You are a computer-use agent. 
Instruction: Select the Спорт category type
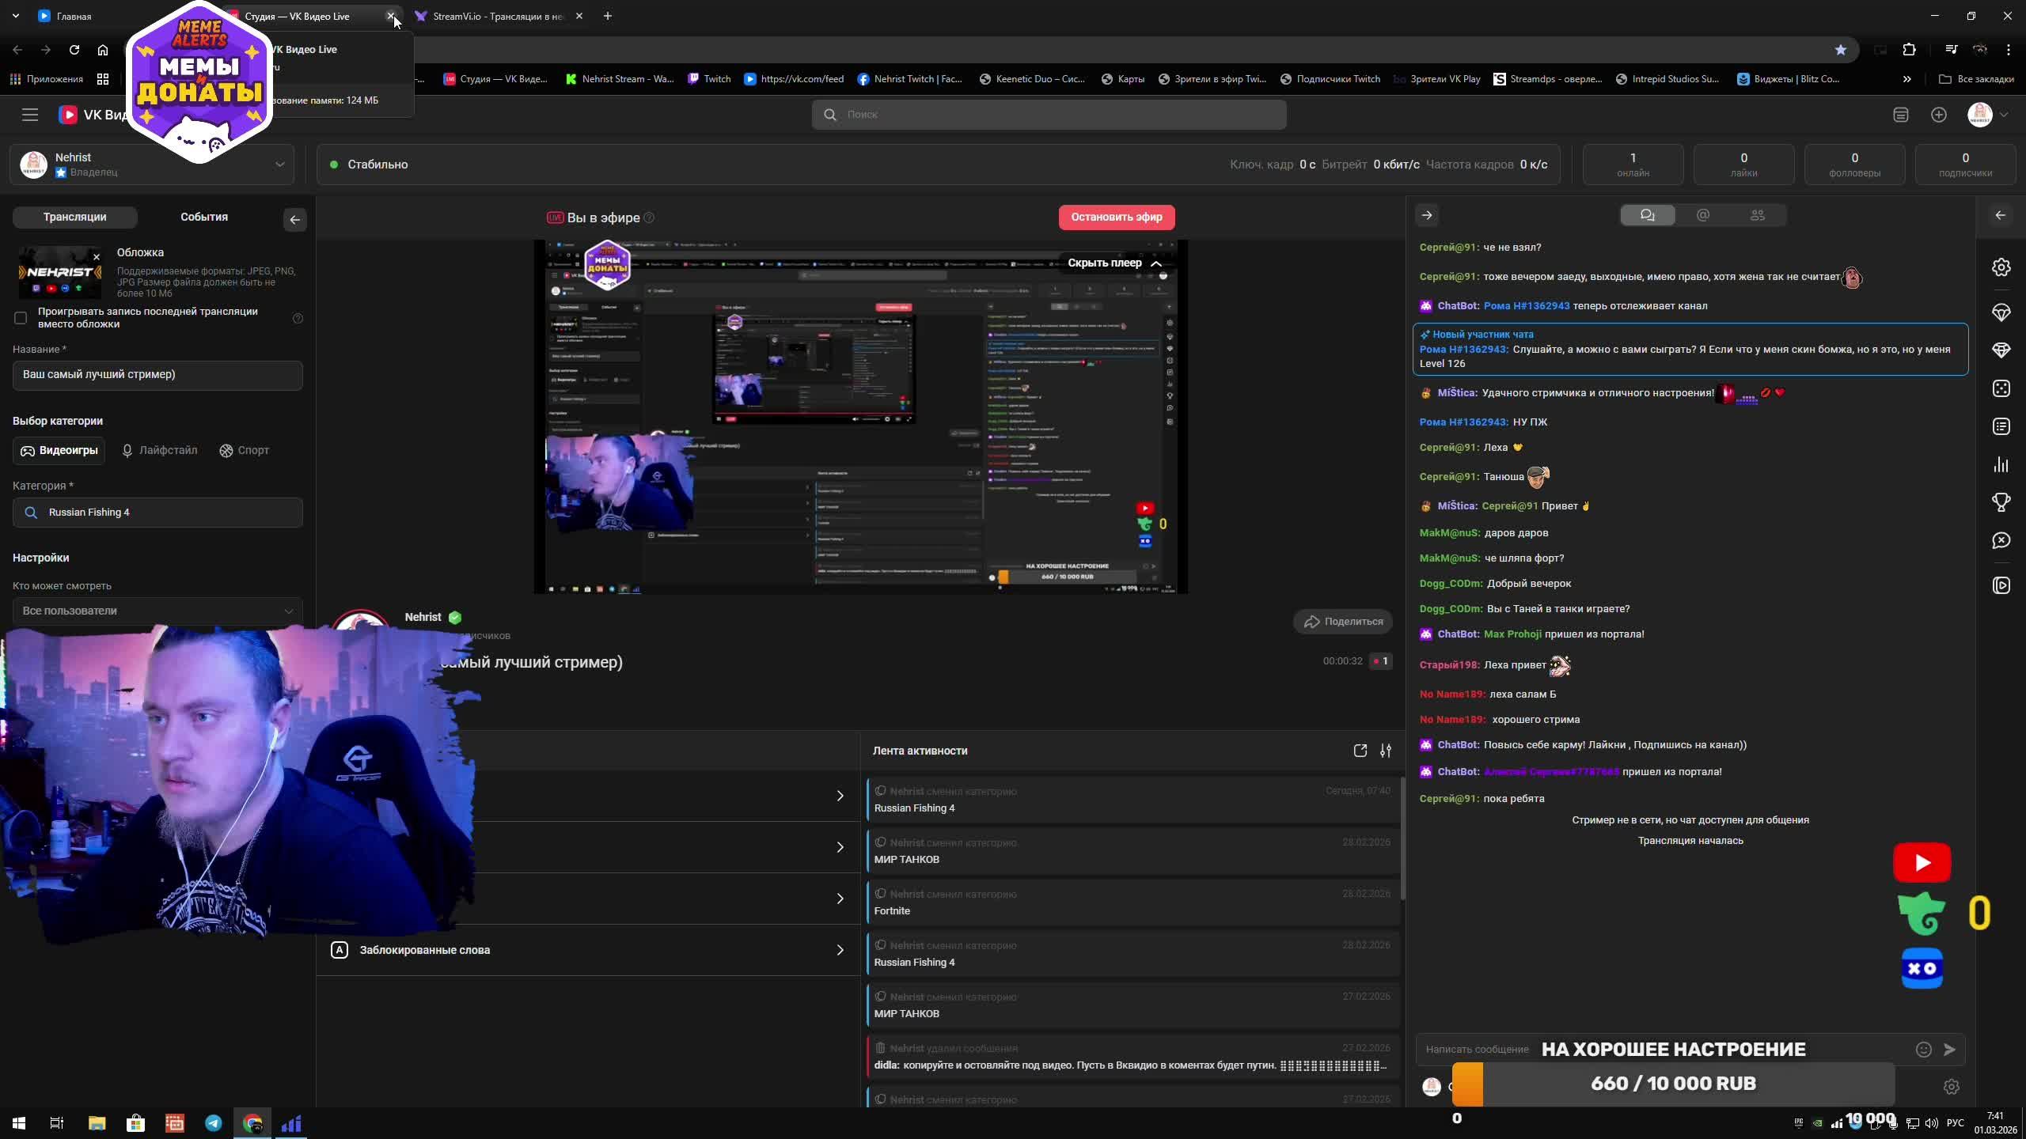tap(245, 450)
